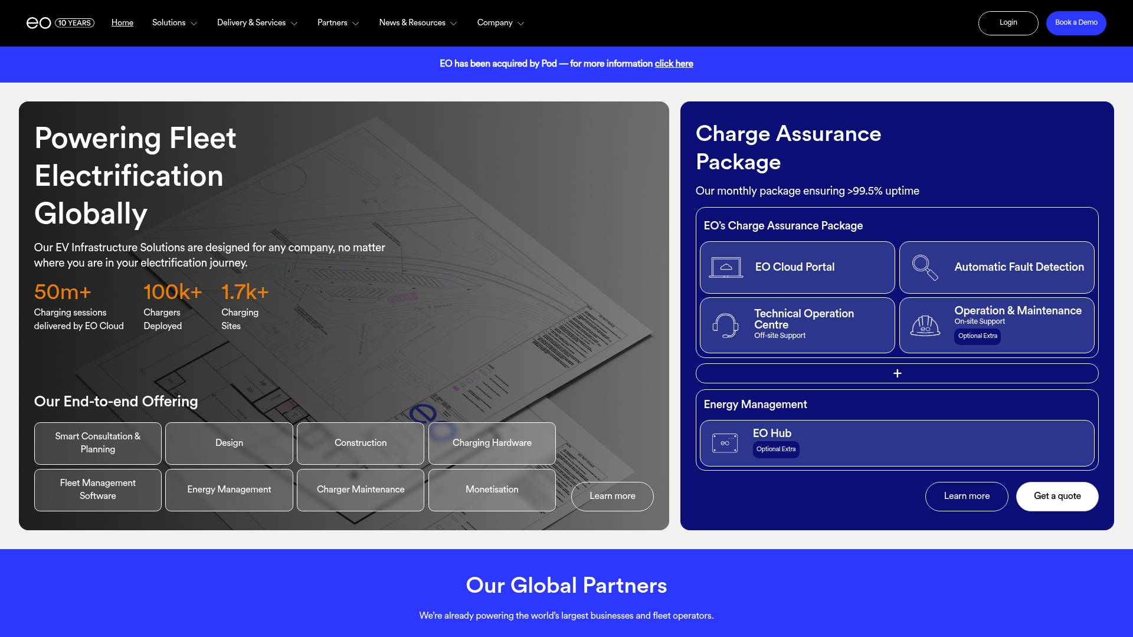The image size is (1133, 637).
Task: Click the '1.7k+' charging sites stat
Action: (245, 292)
